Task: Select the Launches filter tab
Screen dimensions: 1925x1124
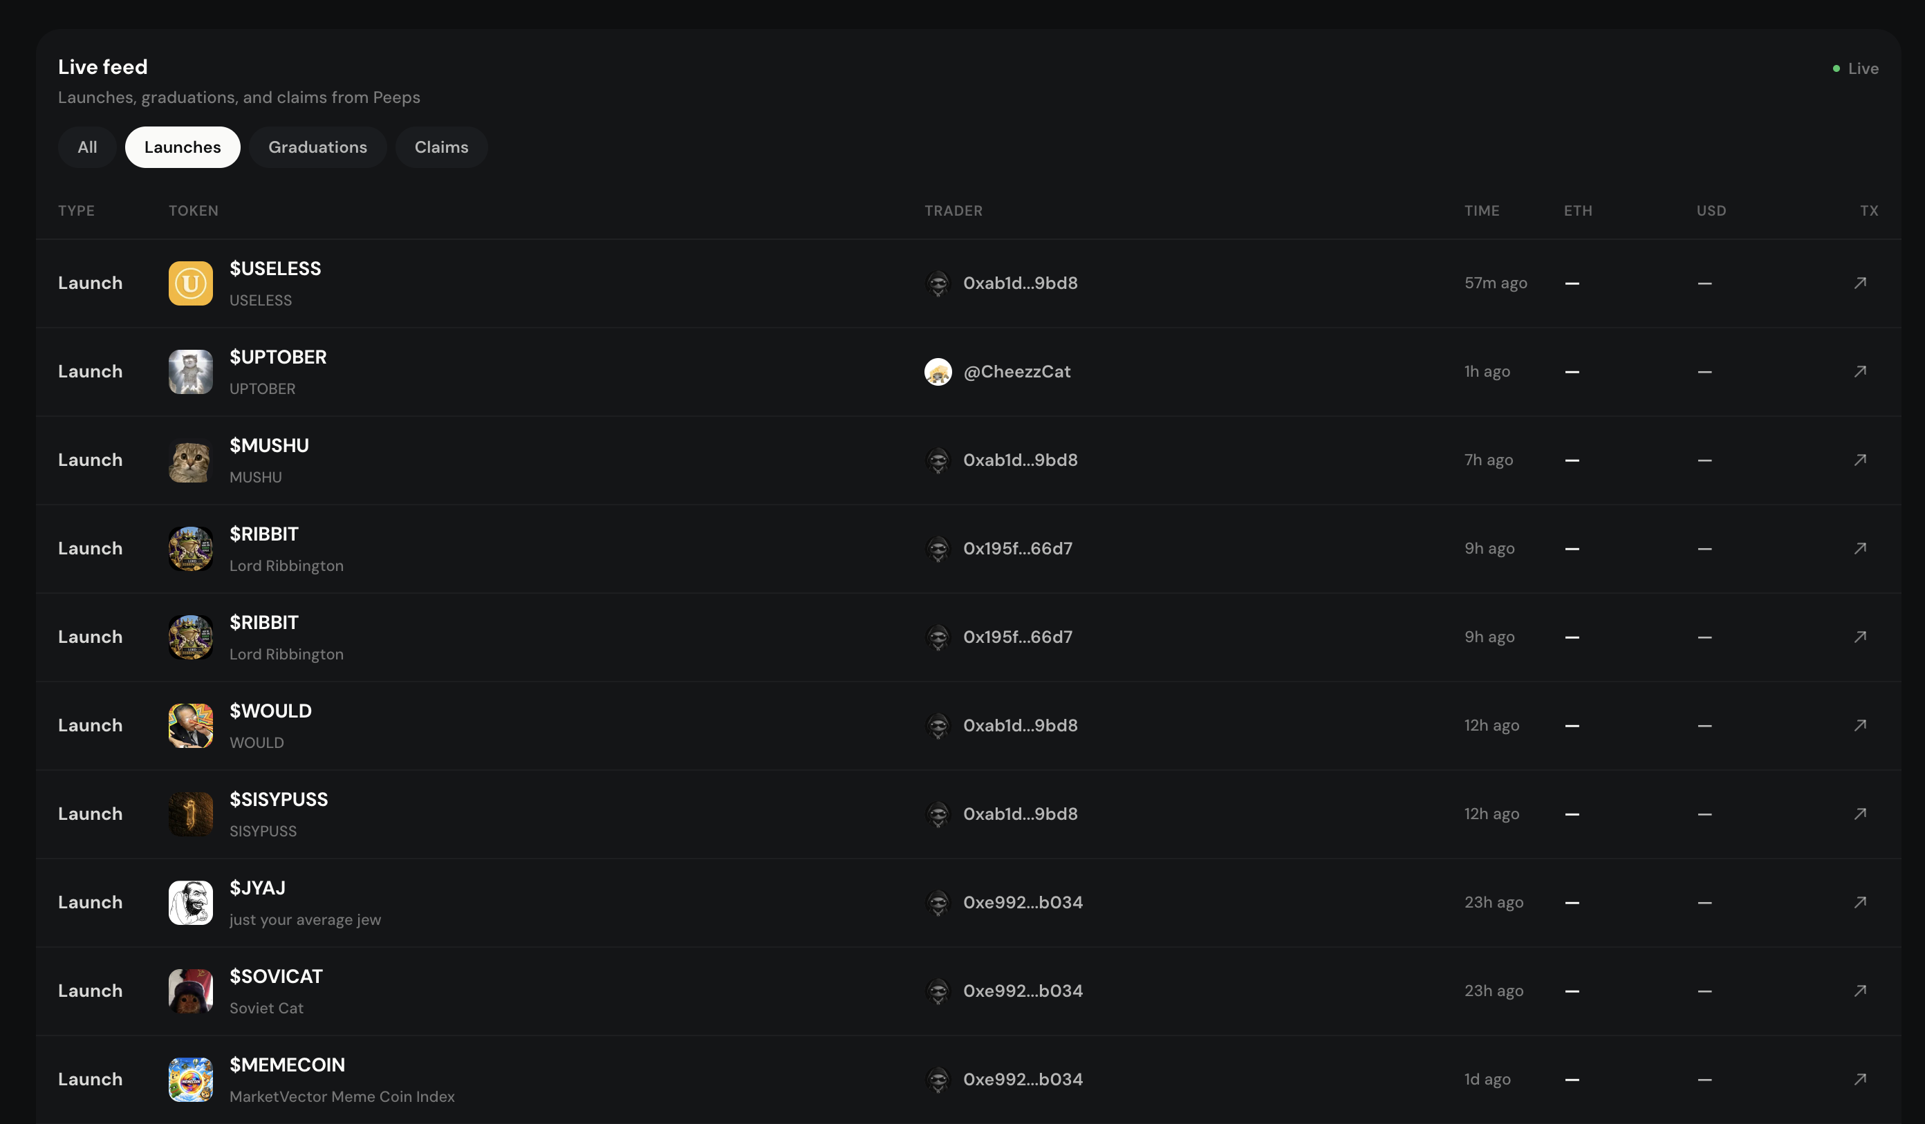Action: (x=183, y=147)
